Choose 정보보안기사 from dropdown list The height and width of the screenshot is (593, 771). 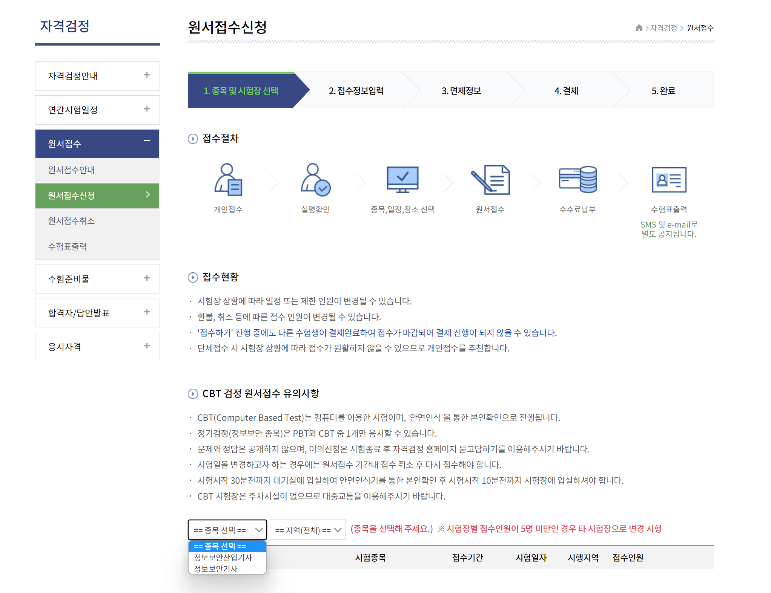click(216, 569)
